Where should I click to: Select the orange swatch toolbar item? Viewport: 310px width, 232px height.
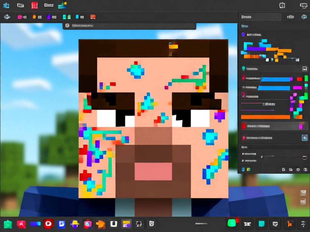tap(37, 17)
